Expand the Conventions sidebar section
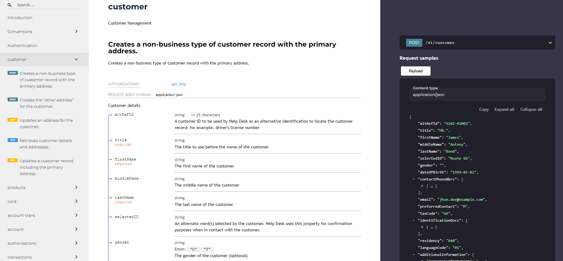The height and width of the screenshot is (261, 563). coord(76,31)
